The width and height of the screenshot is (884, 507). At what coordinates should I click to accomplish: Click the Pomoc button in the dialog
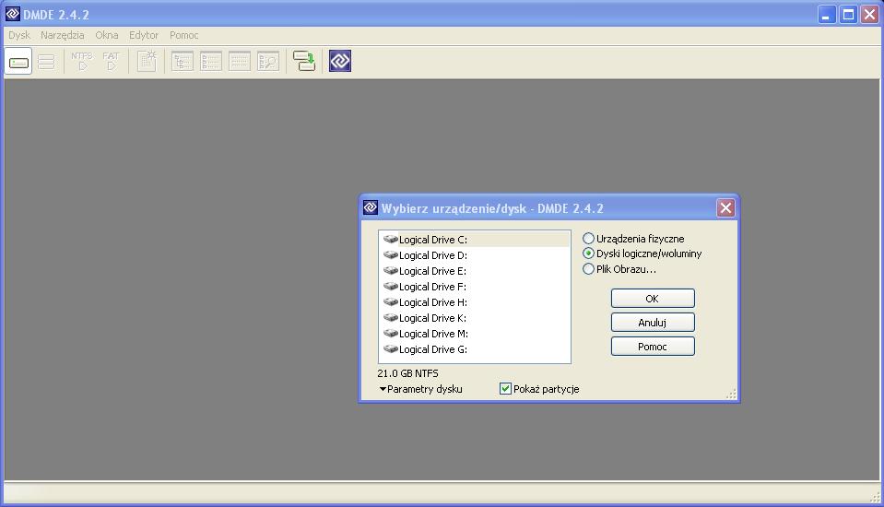coord(653,347)
